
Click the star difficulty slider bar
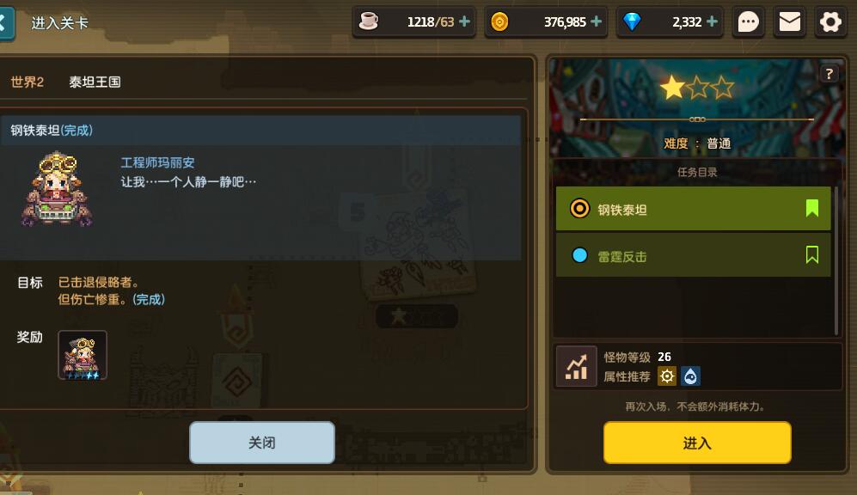tap(697, 119)
